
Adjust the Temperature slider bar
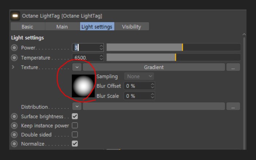(x=173, y=58)
